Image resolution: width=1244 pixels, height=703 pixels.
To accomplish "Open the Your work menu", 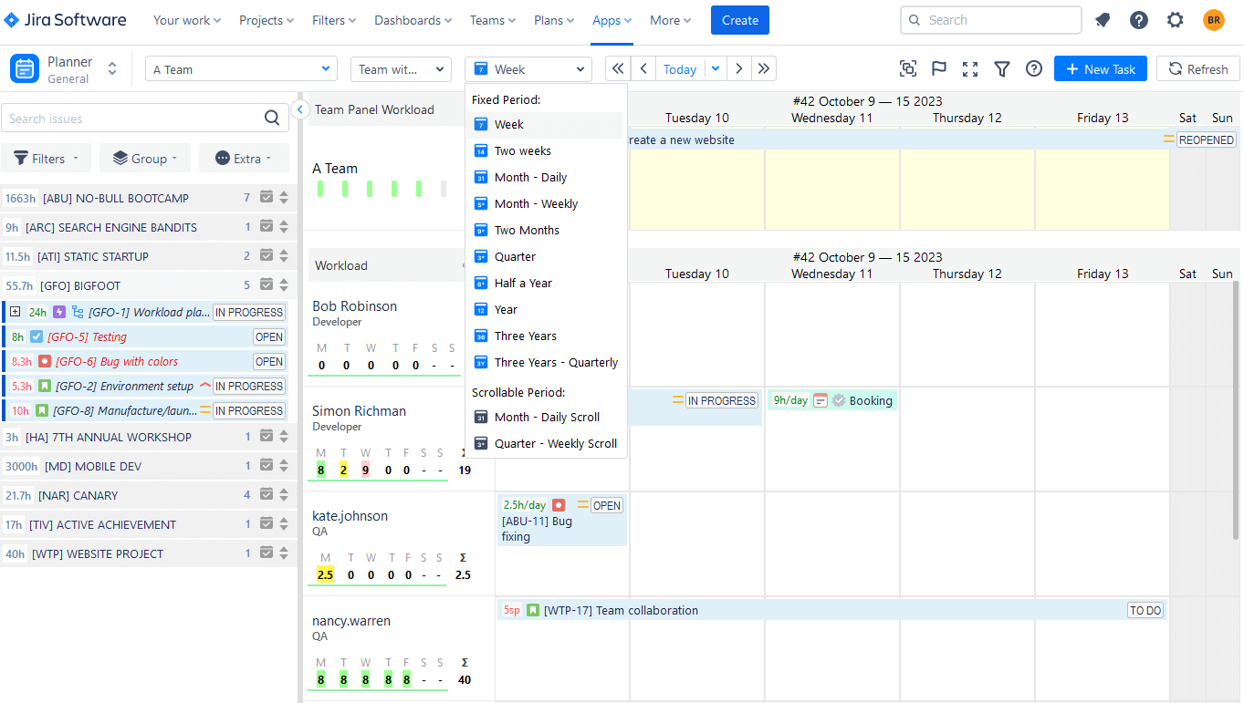I will click(187, 20).
